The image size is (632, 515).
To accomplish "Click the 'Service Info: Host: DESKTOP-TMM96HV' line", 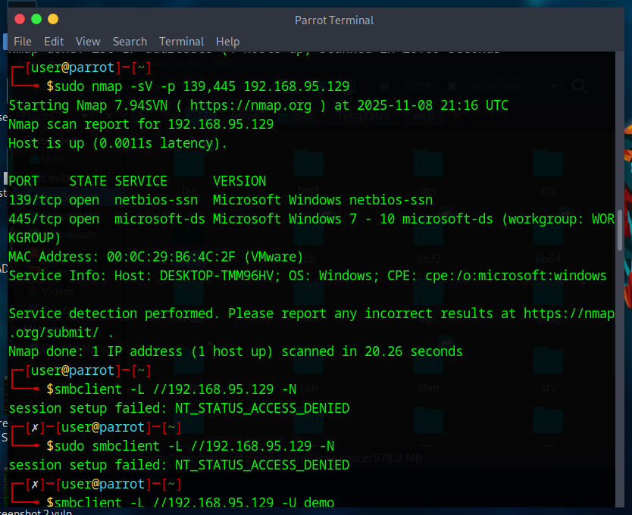I will pyautogui.click(x=308, y=276).
